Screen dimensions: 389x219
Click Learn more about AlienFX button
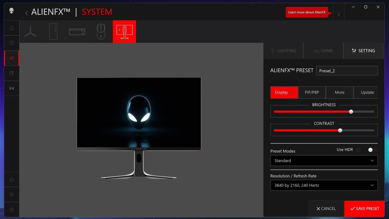tap(307, 12)
